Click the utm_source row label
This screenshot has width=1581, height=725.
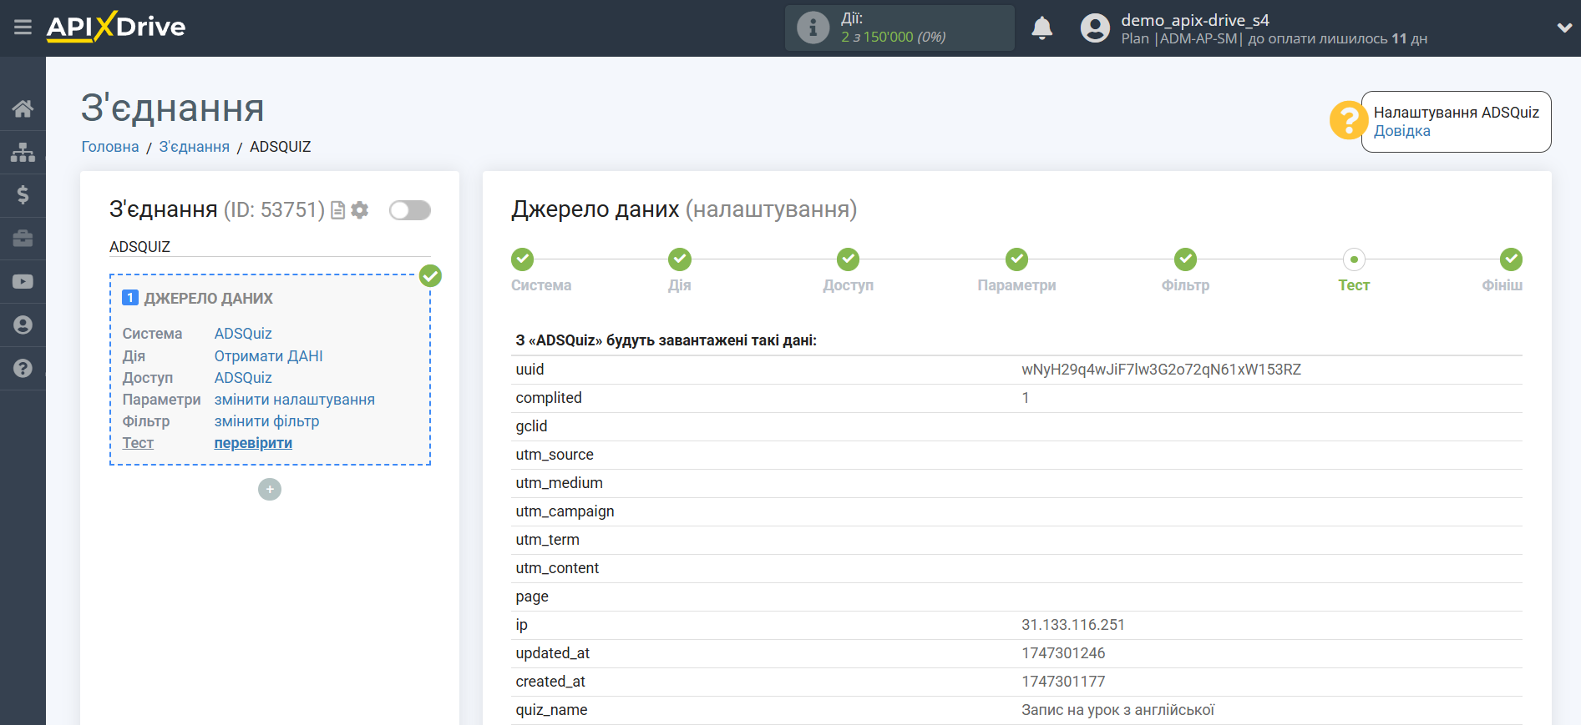coord(555,455)
